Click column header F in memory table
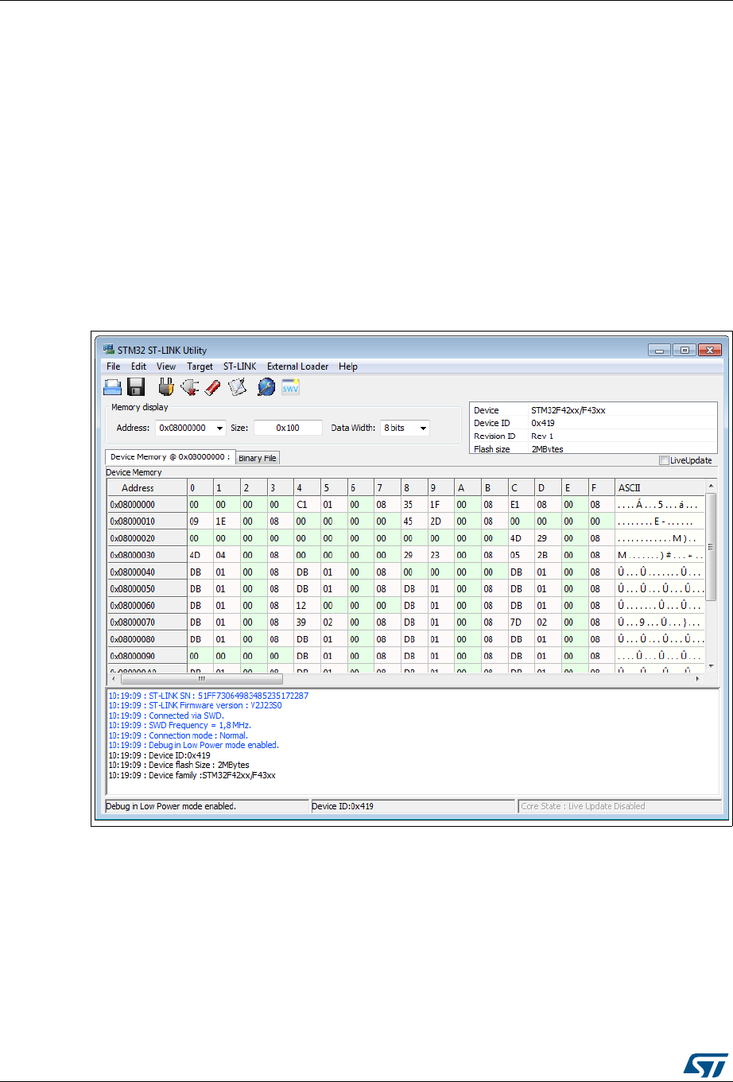733x1082 pixels. 601,488
